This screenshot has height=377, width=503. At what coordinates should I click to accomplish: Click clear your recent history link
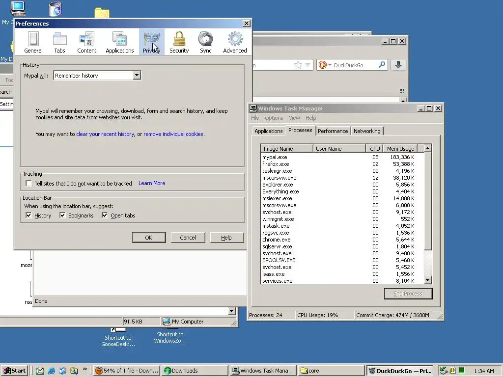(105, 134)
